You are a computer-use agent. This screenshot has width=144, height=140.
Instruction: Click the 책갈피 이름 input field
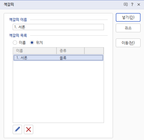[x=58, y=27]
